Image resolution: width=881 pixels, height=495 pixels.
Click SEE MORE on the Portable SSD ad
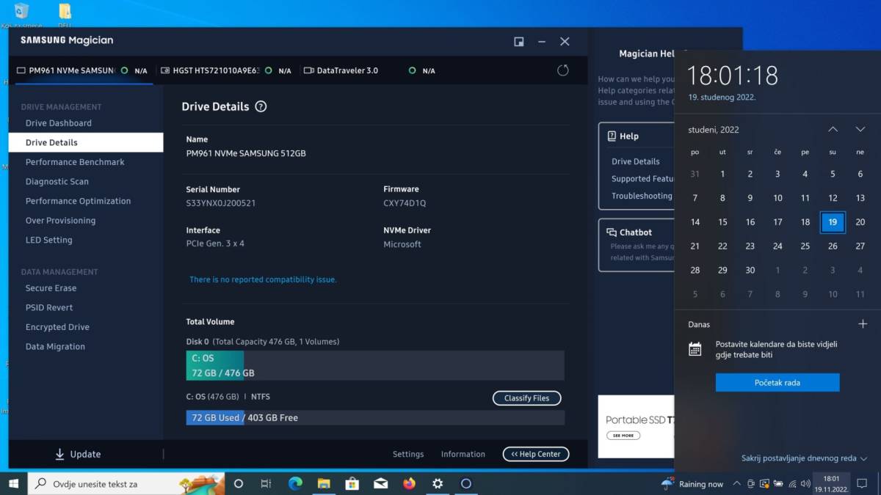(623, 436)
